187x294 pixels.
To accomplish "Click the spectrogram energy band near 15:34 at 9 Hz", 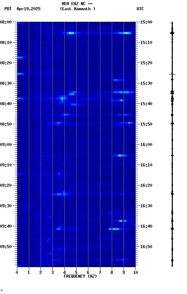I will [x=124, y=92].
